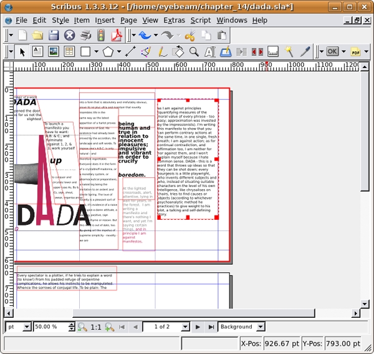The height and width of the screenshot is (354, 374).
Task: Click the Link Text Frames icon
Action: 242,51
